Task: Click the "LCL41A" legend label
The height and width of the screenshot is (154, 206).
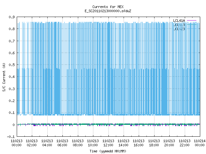Action: click(x=179, y=21)
